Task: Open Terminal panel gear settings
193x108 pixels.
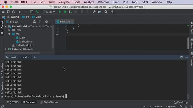Action: 182,57
